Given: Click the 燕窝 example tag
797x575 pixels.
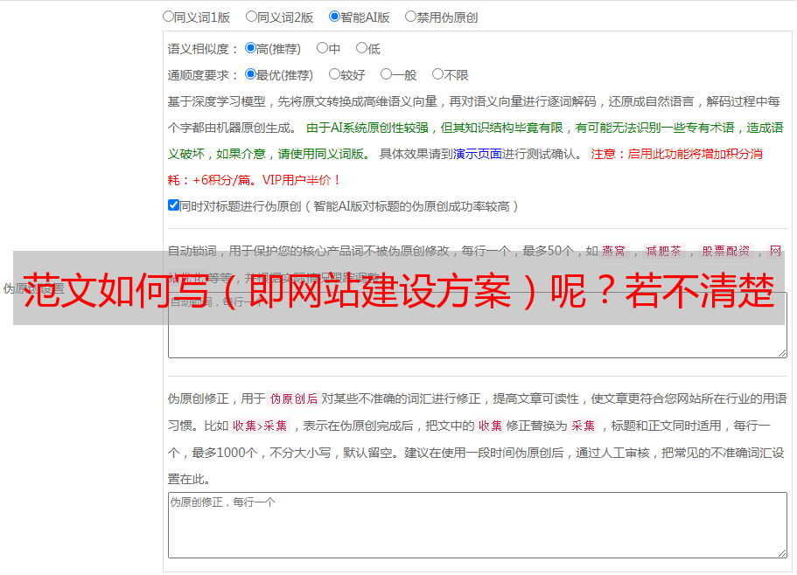Looking at the screenshot, I should click(x=614, y=251).
